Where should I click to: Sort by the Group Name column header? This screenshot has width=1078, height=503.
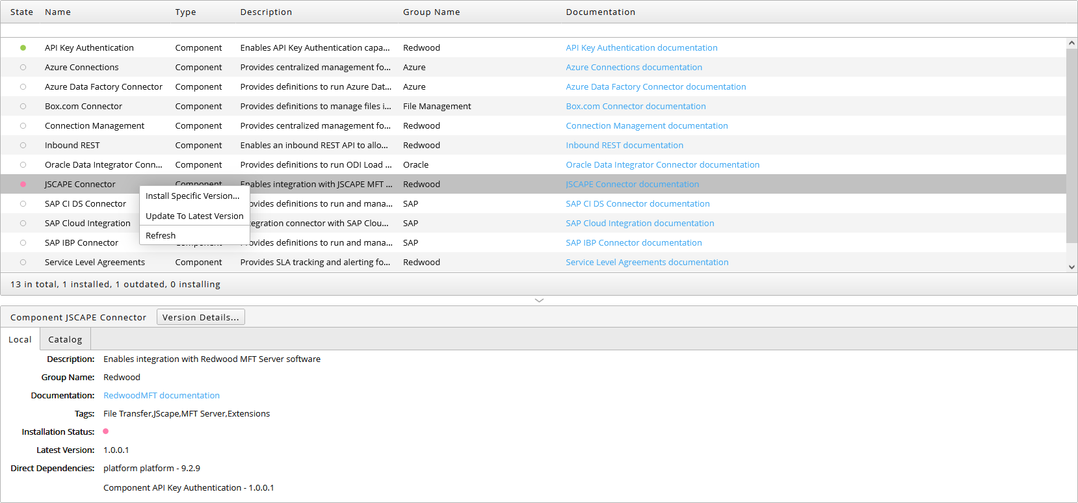pos(431,12)
